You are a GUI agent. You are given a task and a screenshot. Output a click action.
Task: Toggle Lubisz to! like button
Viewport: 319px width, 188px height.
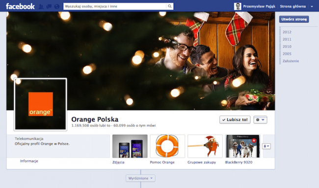tap(235, 119)
